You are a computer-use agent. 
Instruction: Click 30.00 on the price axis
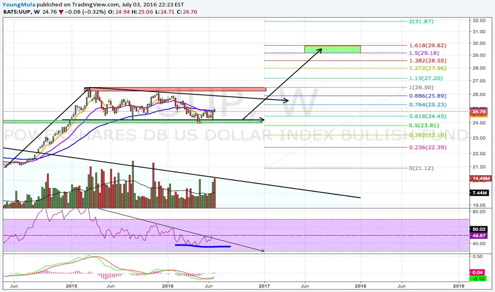click(x=479, y=43)
